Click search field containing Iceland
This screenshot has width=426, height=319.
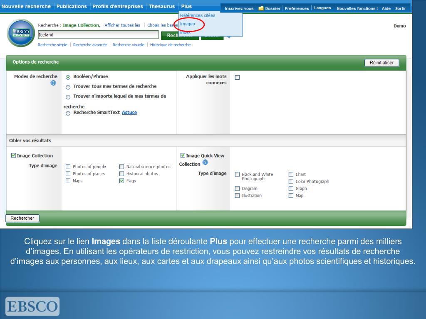click(98, 35)
